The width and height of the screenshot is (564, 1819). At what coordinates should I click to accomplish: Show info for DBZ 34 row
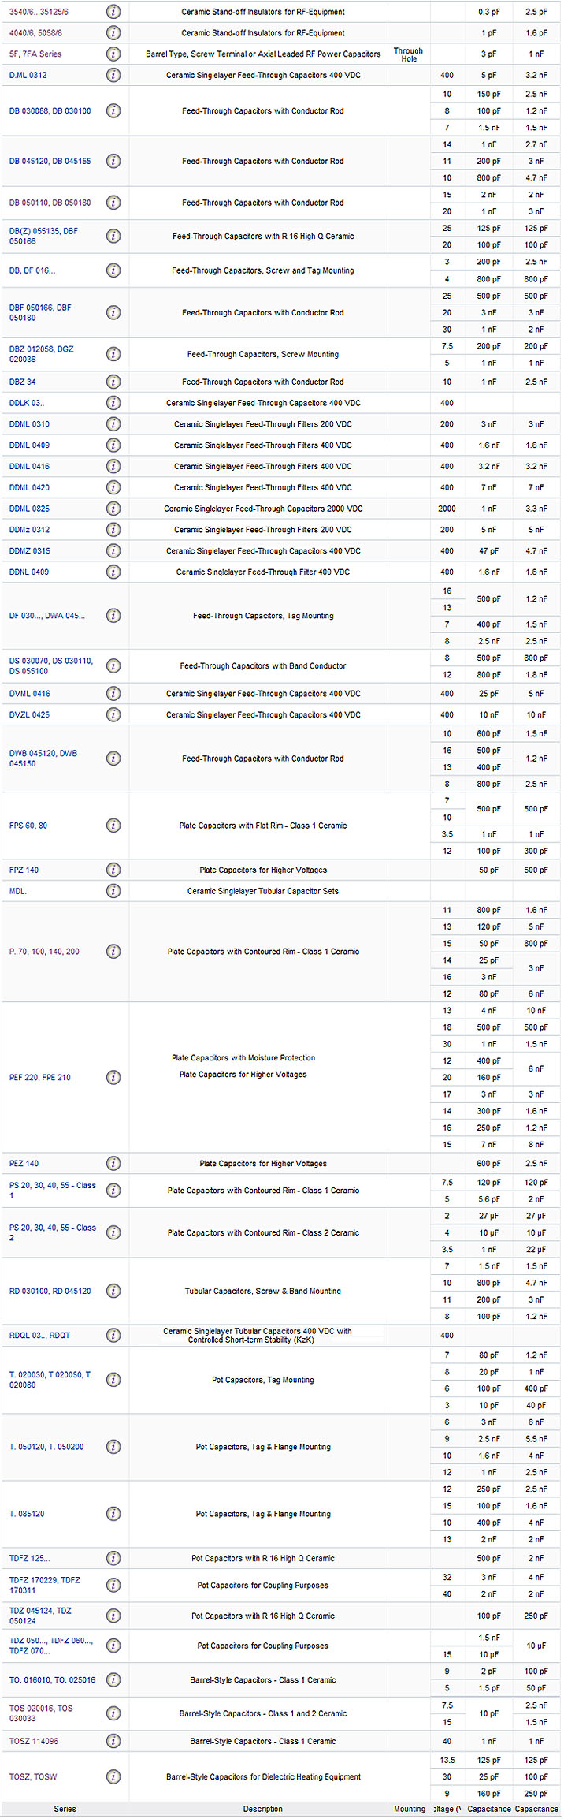coord(113,382)
